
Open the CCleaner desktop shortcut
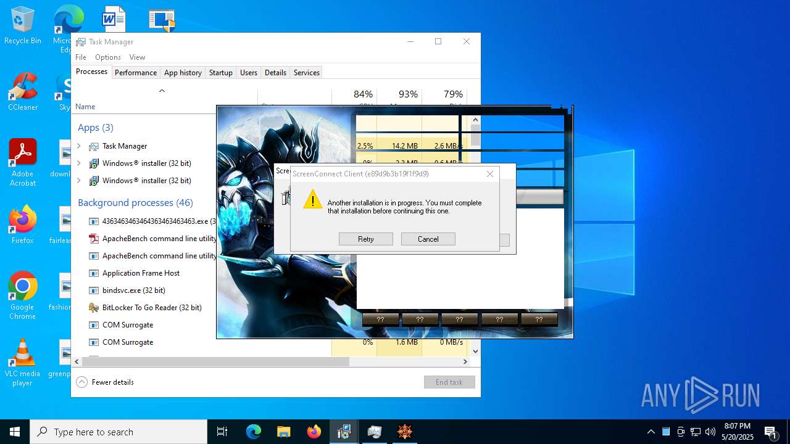point(22,92)
